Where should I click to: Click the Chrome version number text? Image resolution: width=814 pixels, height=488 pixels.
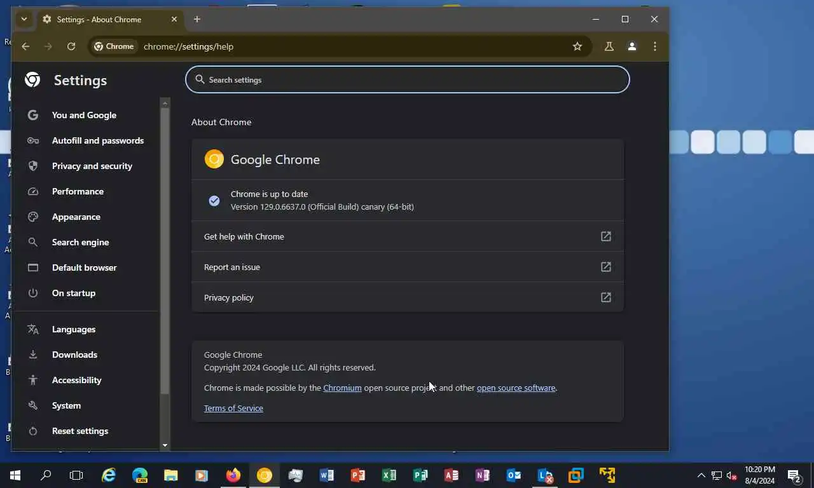[x=322, y=207]
